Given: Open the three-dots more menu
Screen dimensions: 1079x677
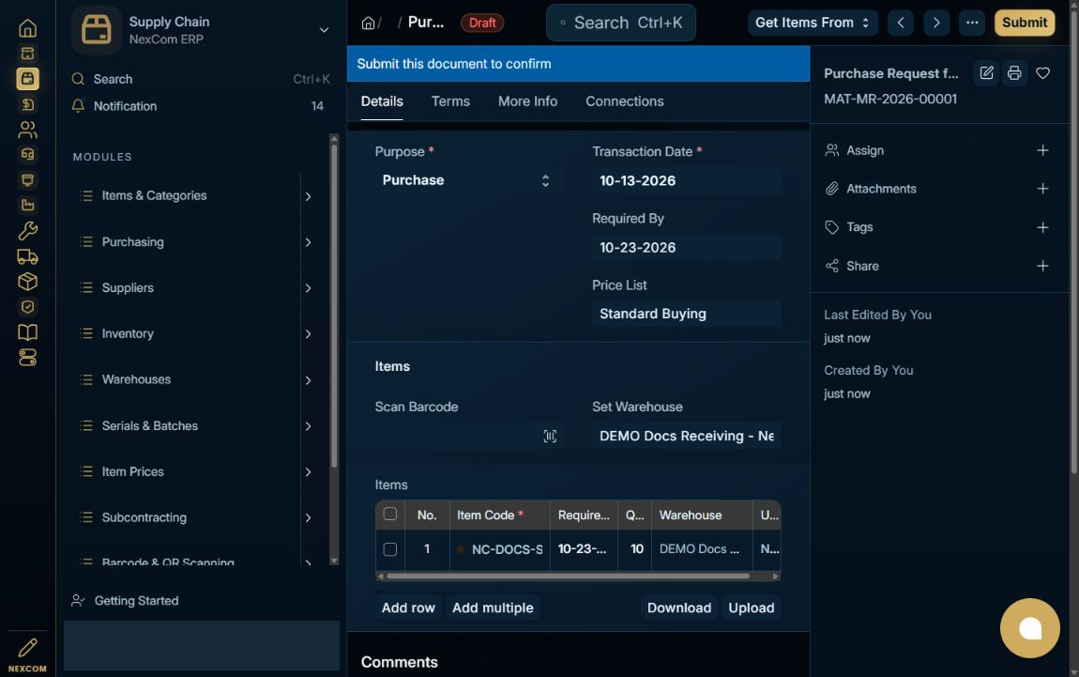Looking at the screenshot, I should pos(972,23).
